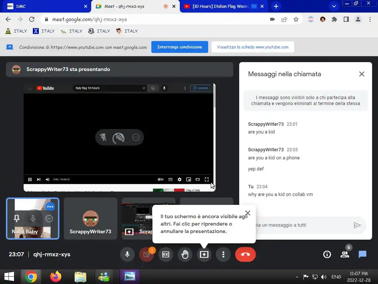Image resolution: width=378 pixels, height=284 pixels.
Task: Click ACCEDI sign-in button in shared YouTube
Action: (x=200, y=88)
